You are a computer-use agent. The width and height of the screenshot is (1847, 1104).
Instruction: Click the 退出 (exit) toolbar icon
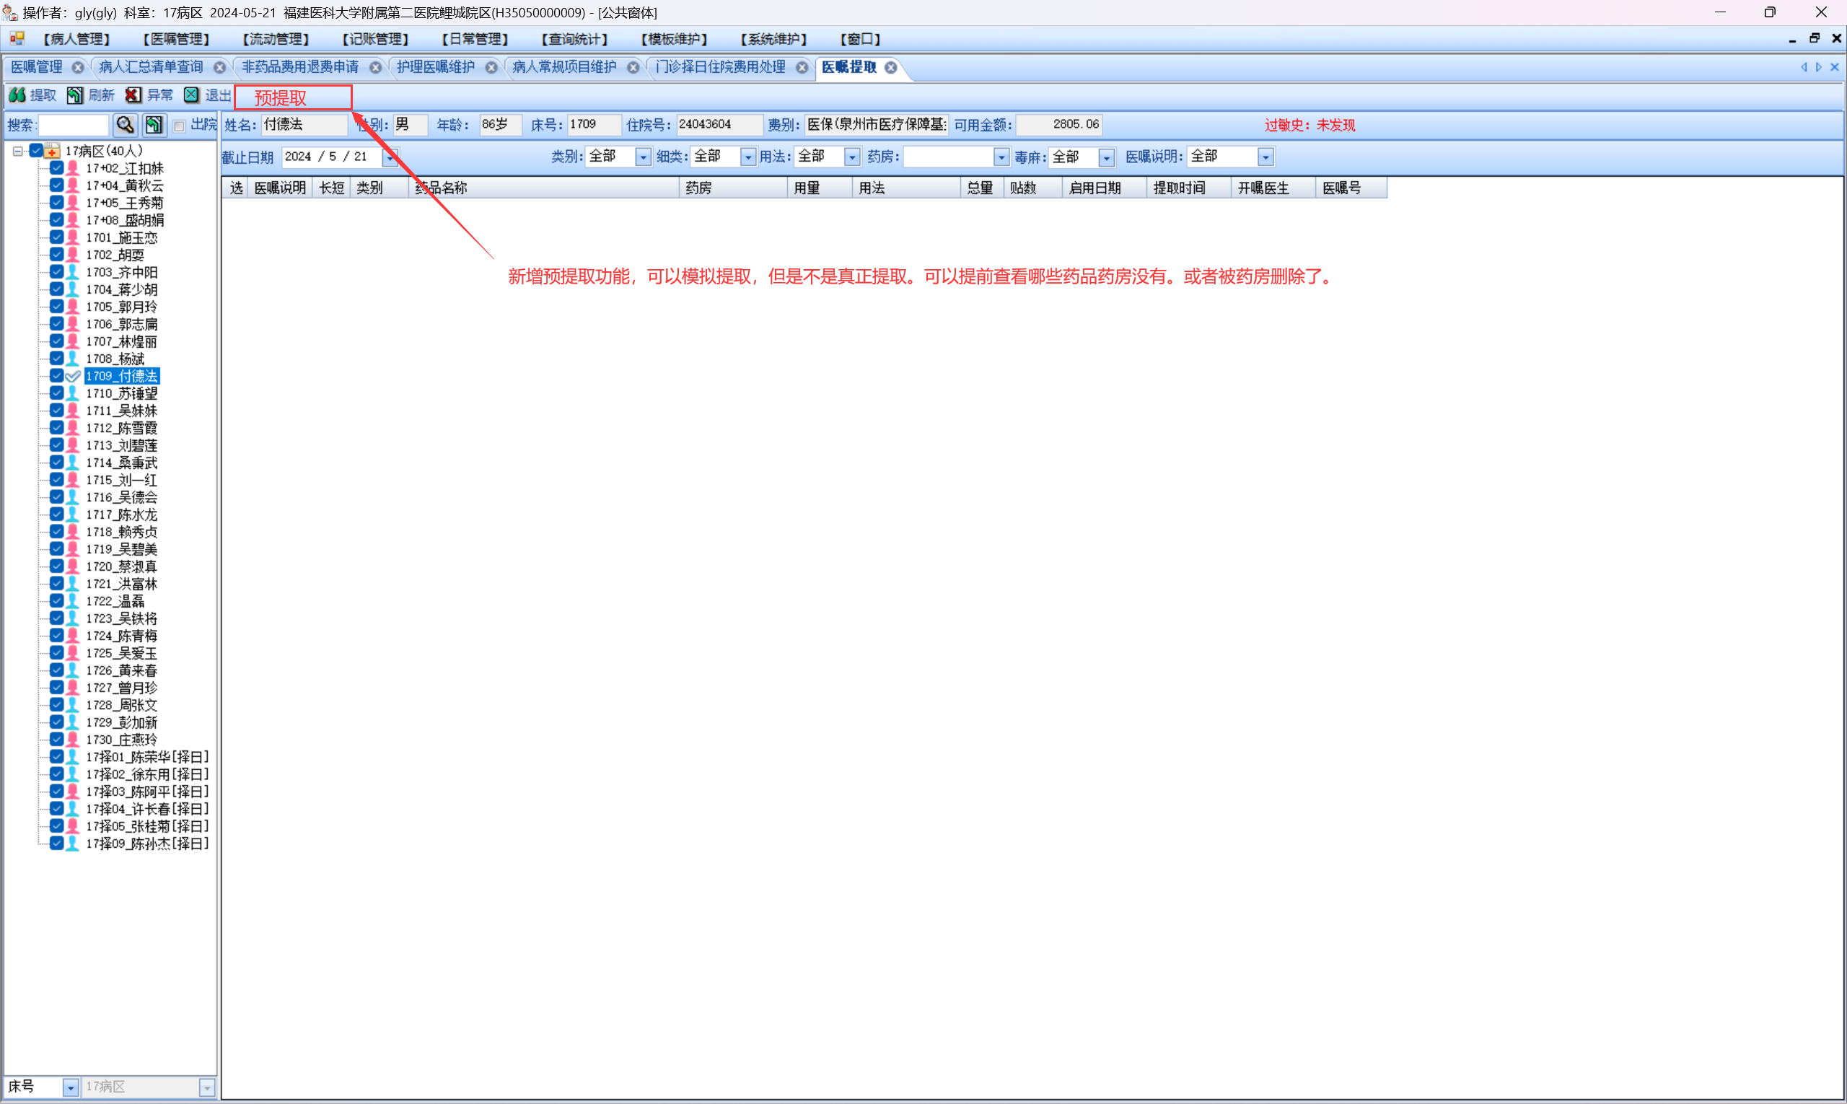tap(192, 95)
